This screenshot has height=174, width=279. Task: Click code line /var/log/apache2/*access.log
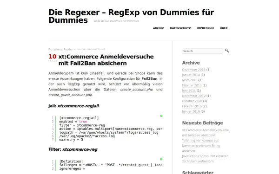(x=87, y=136)
